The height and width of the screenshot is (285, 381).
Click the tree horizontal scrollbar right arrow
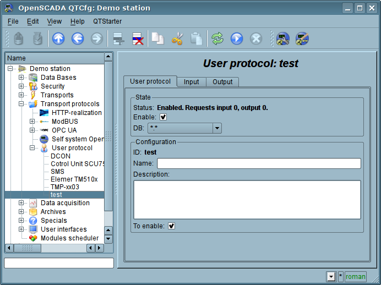coord(99,248)
